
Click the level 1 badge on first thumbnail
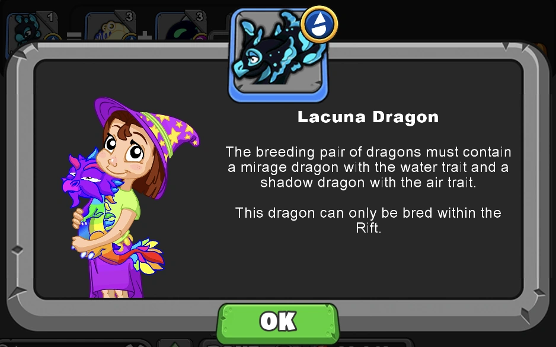(50, 17)
